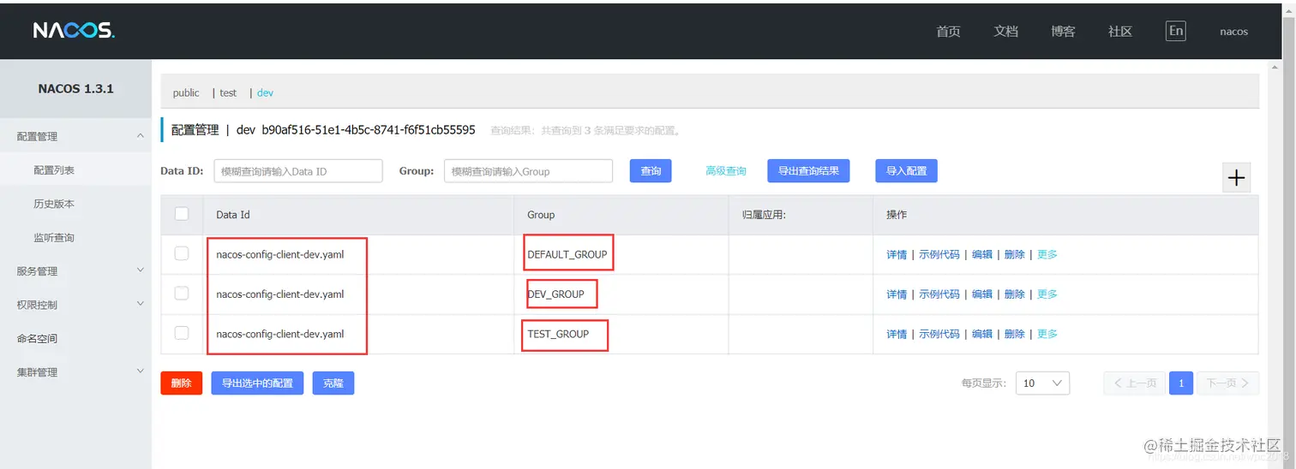This screenshot has width=1296, height=469.
Task: Click page number 1 in pagination
Action: (x=1181, y=383)
